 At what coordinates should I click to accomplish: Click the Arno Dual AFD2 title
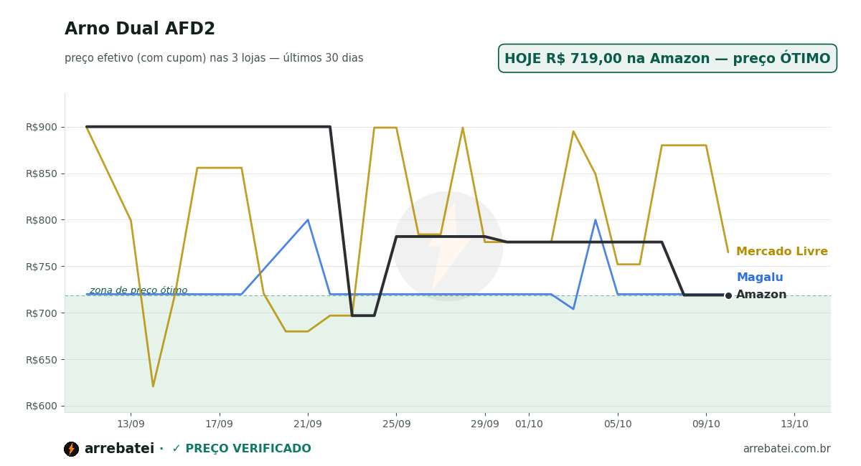click(x=140, y=29)
